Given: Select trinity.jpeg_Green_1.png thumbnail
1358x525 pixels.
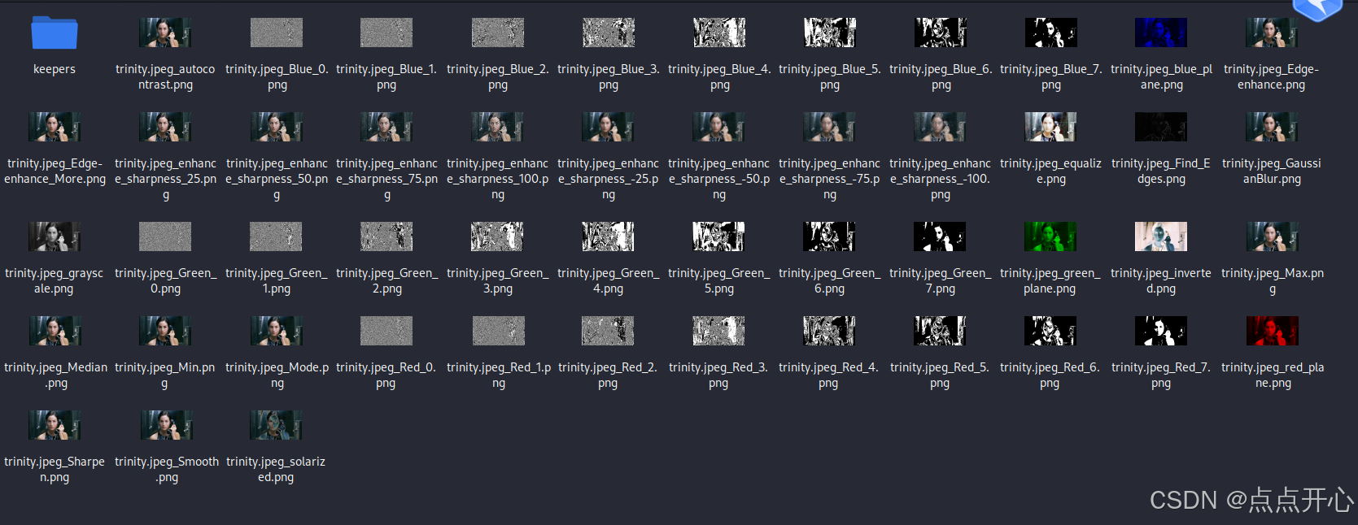Looking at the screenshot, I should (x=277, y=236).
